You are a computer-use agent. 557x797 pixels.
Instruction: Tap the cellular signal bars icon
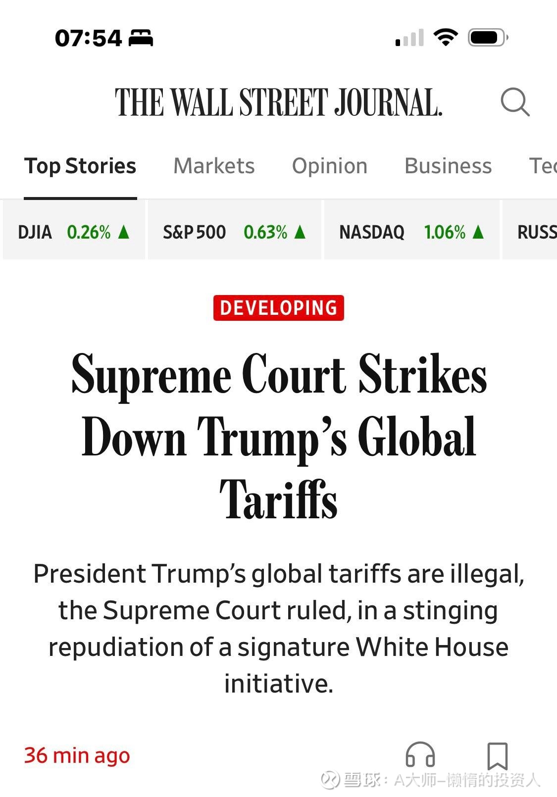409,38
